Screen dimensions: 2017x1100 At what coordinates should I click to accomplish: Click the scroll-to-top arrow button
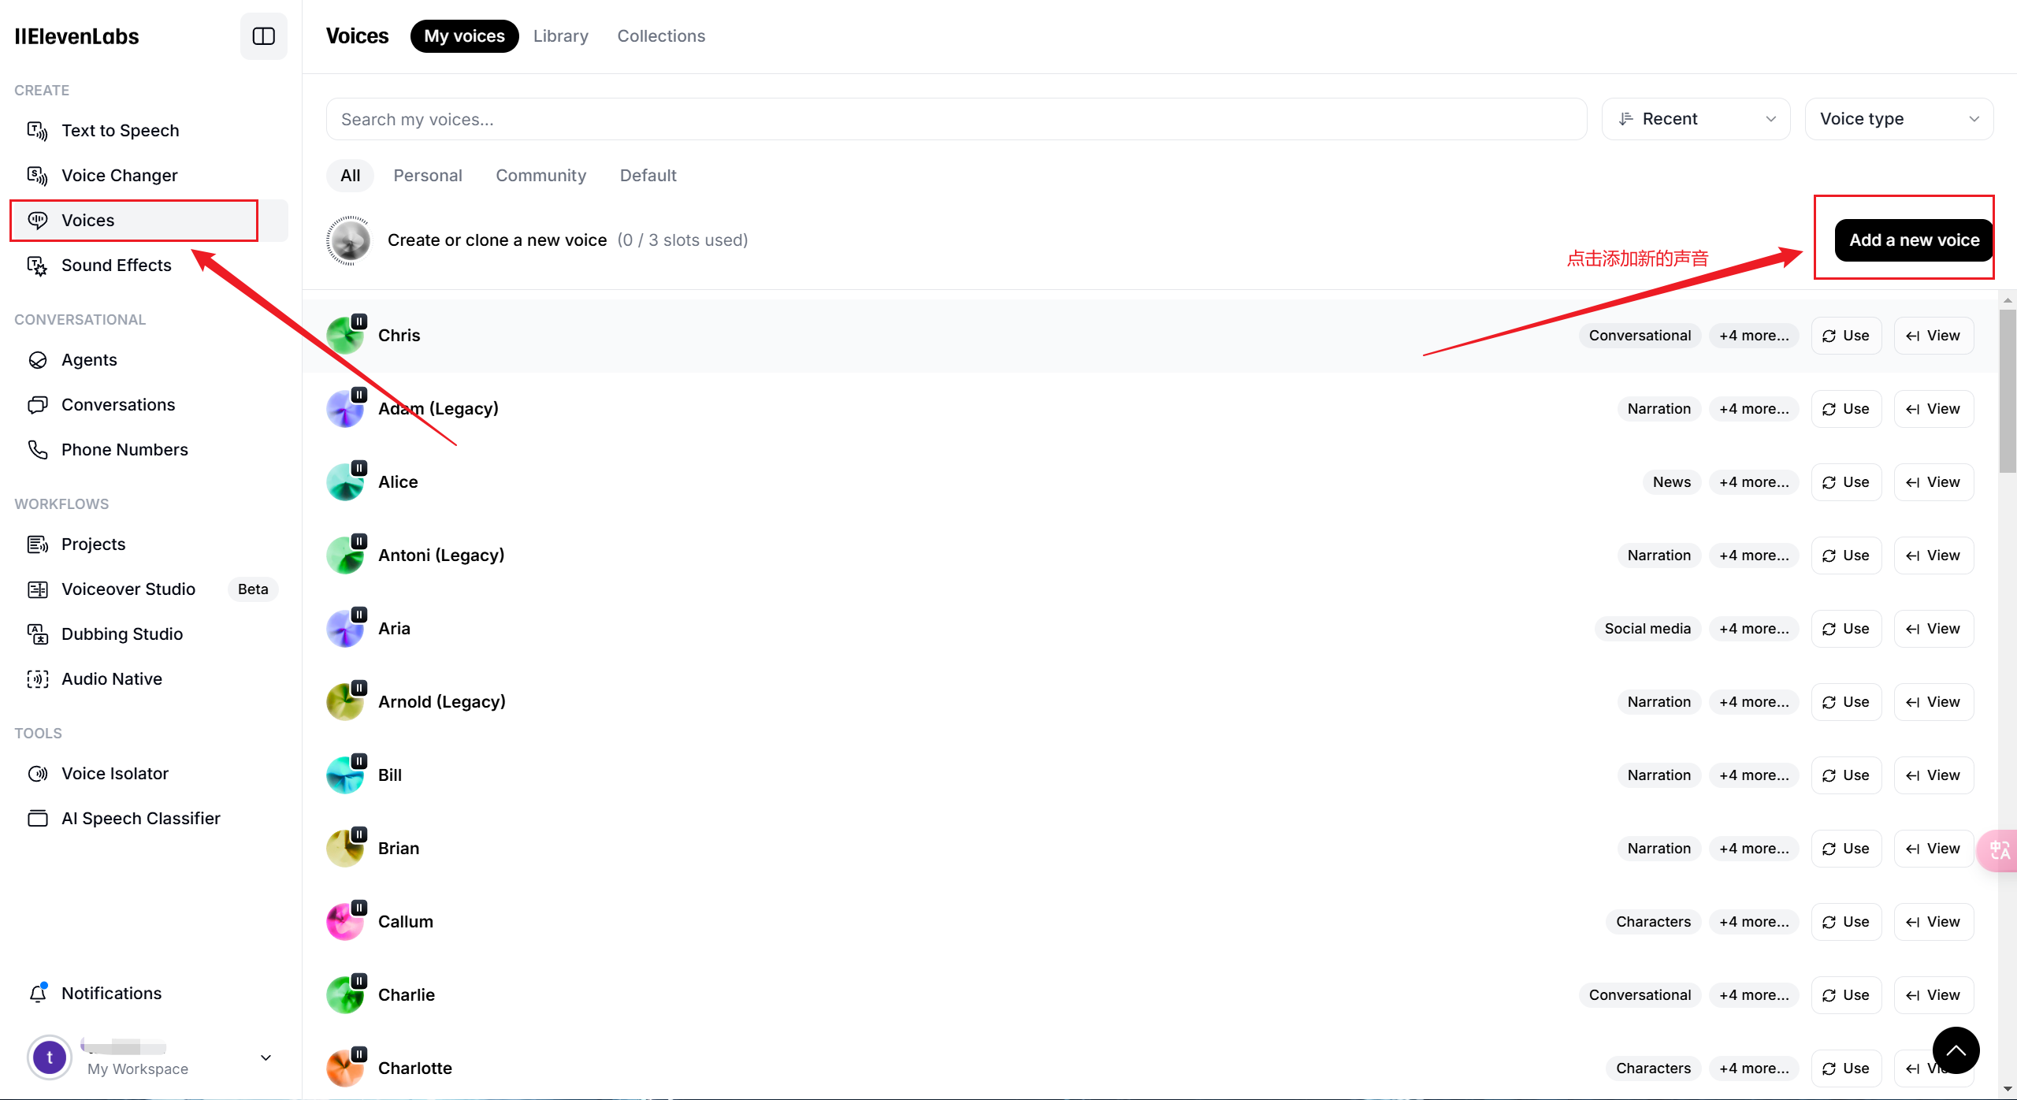pyautogui.click(x=1956, y=1050)
